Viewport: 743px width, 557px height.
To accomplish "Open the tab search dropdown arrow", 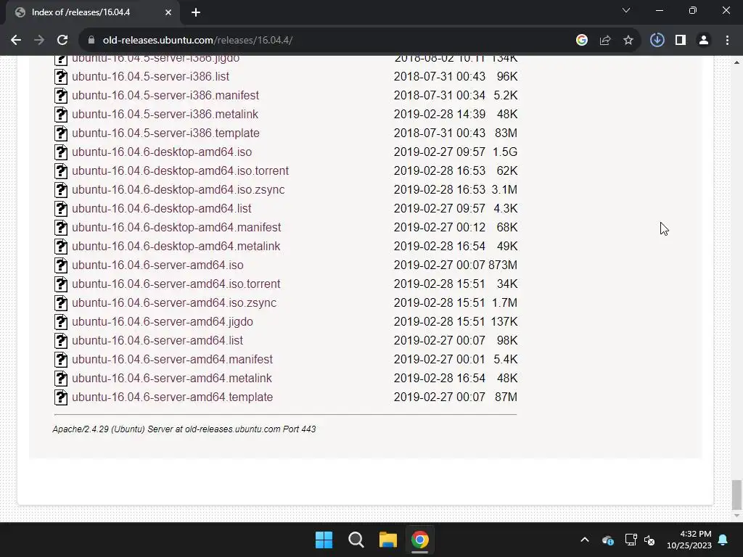I will pyautogui.click(x=626, y=10).
